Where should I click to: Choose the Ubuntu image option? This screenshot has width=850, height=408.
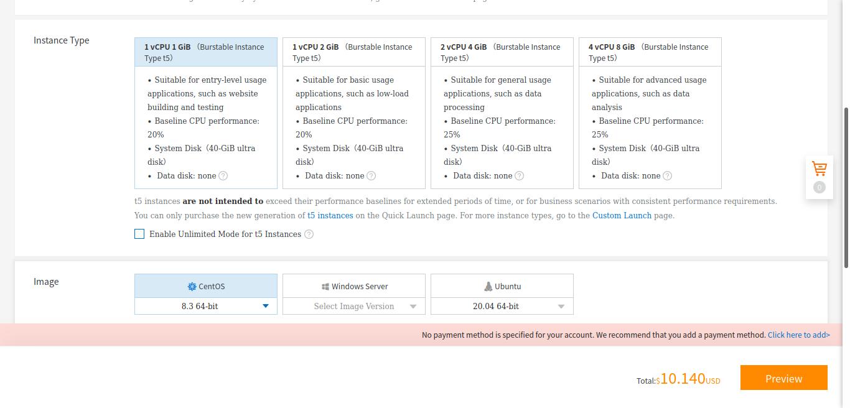click(502, 286)
